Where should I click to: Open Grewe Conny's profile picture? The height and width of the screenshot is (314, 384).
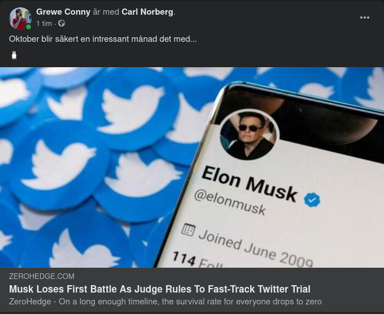click(20, 18)
